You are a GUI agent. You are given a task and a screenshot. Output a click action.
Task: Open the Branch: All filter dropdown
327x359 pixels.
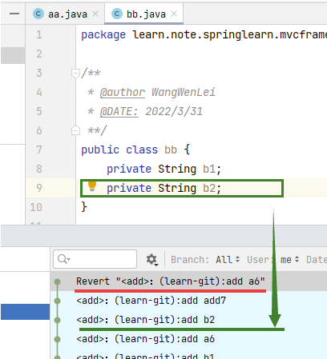coord(205,259)
